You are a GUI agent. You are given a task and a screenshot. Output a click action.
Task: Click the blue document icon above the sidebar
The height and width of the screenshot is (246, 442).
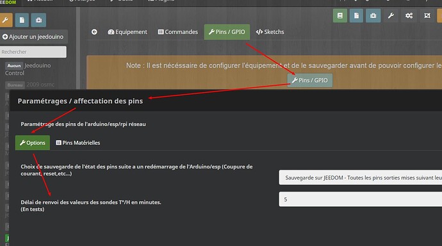[22, 20]
